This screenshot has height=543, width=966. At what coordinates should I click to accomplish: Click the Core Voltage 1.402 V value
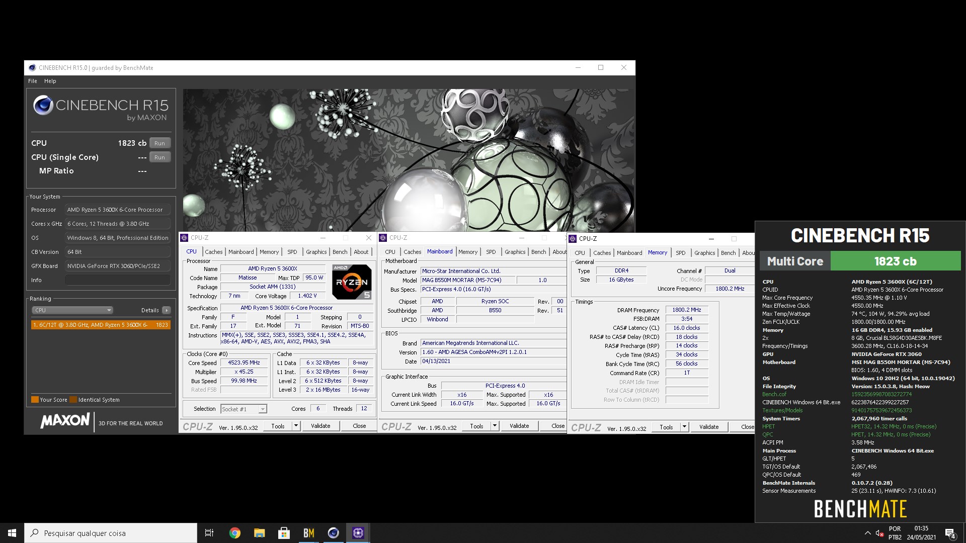pos(307,296)
